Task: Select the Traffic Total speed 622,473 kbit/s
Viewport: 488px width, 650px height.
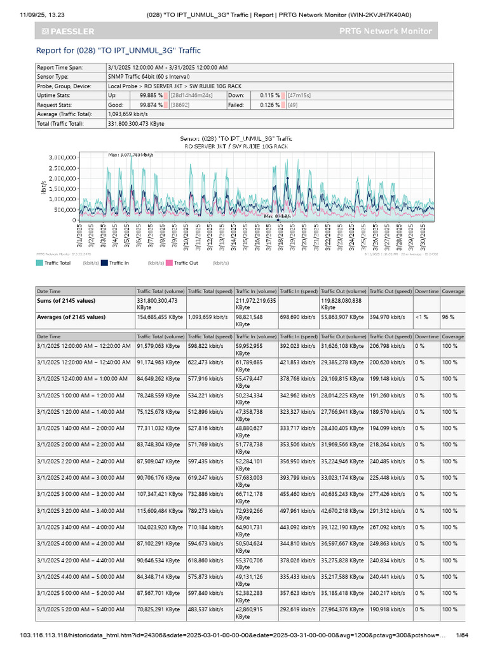Action: click(205, 362)
